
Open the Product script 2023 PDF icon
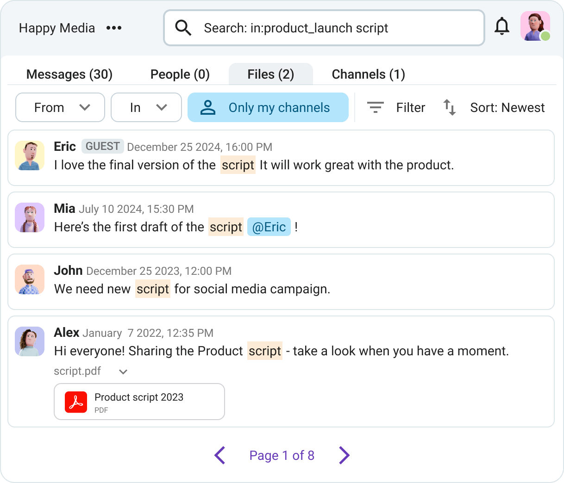pyautogui.click(x=76, y=402)
